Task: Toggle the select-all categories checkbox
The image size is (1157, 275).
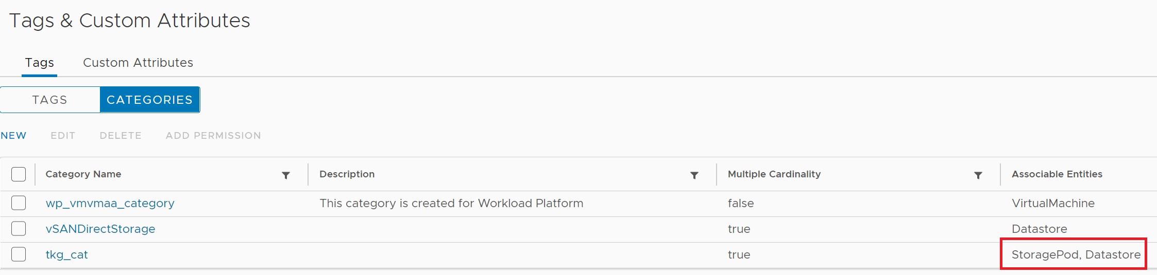Action: pyautogui.click(x=19, y=174)
